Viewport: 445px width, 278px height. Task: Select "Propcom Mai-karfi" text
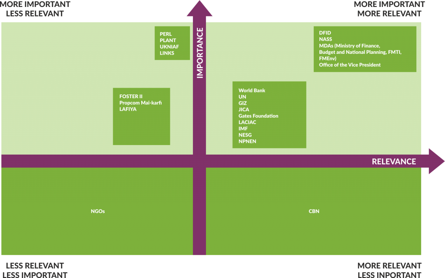[x=140, y=103]
